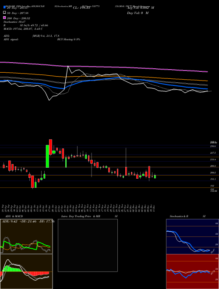Click the 191.1 price axis label
The height and width of the screenshot is (289, 219).
click(x=213, y=179)
